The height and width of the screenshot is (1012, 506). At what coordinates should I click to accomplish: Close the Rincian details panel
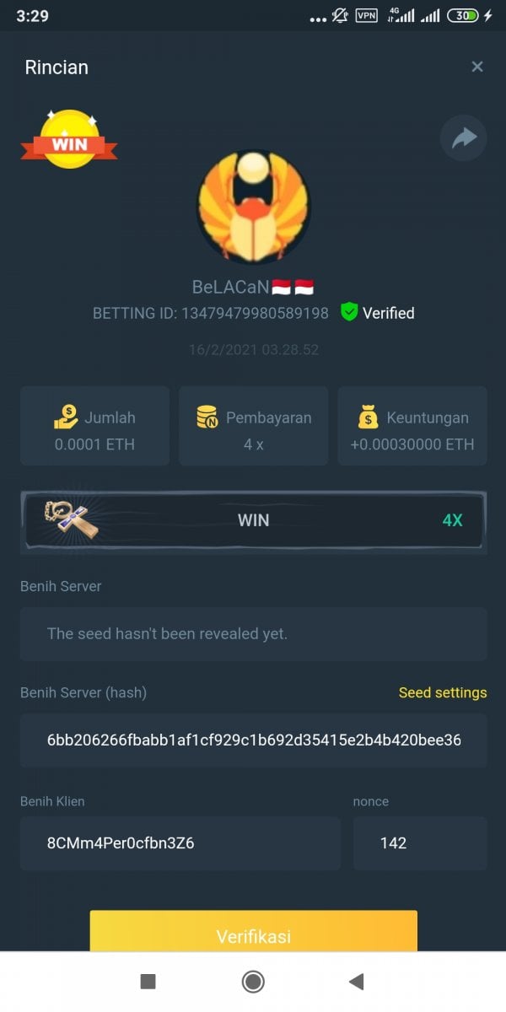pyautogui.click(x=477, y=67)
